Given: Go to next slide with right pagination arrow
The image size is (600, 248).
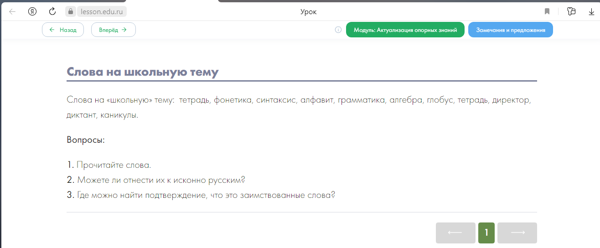Looking at the screenshot, I should pos(517,233).
